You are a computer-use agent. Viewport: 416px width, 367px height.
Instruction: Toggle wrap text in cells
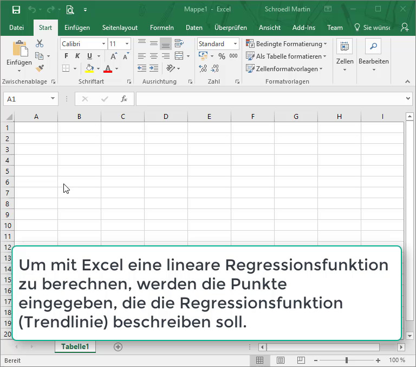pyautogui.click(x=179, y=43)
